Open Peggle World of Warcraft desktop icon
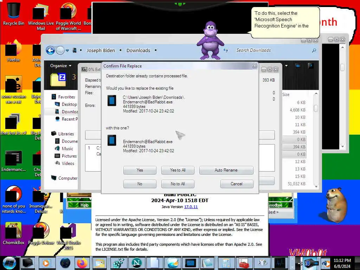Image resolution: width=360 pixels, height=270 pixels. click(68, 16)
